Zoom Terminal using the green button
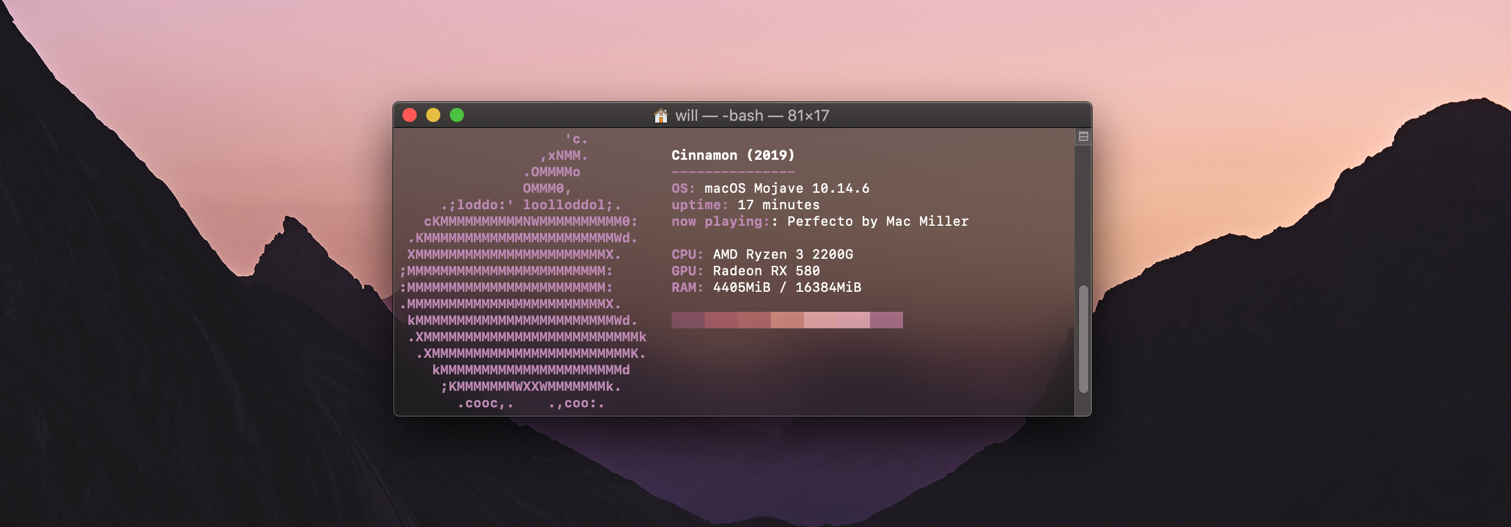Screen dimensions: 1511x527 (457, 115)
